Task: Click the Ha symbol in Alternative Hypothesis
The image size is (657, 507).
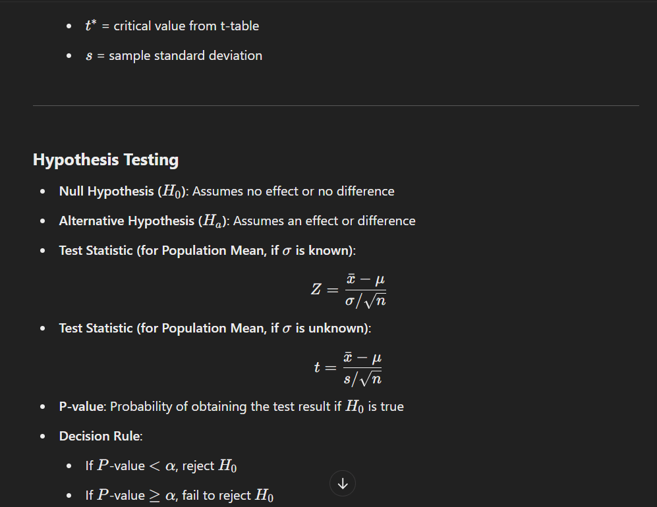Action: 212,221
